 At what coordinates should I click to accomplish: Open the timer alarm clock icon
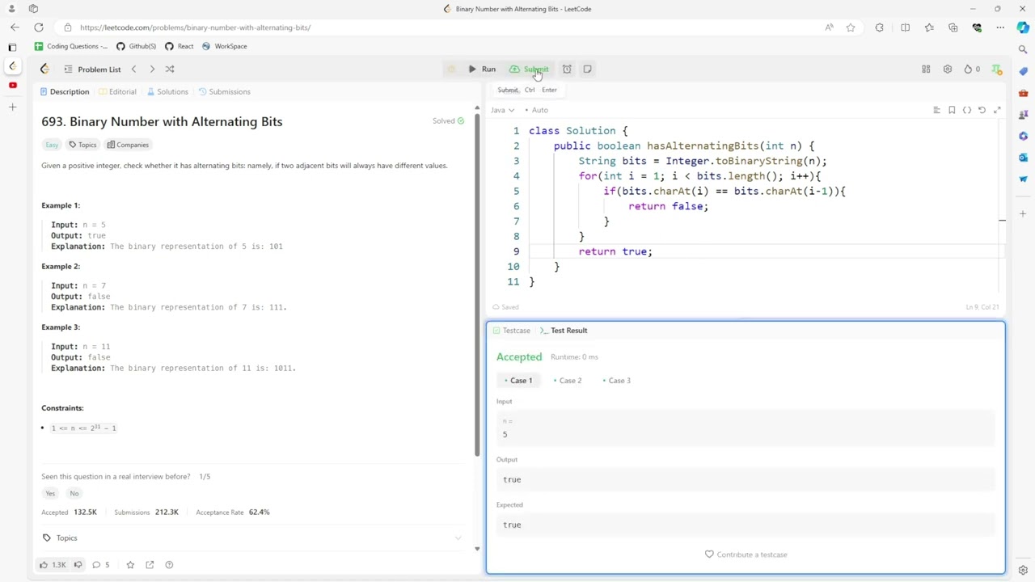pyautogui.click(x=567, y=69)
